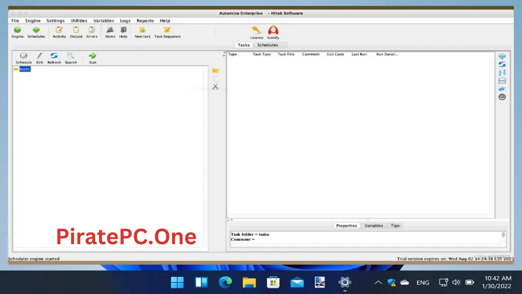Image resolution: width=522 pixels, height=294 pixels.
Task: Open the Activity log icon
Action: (59, 30)
